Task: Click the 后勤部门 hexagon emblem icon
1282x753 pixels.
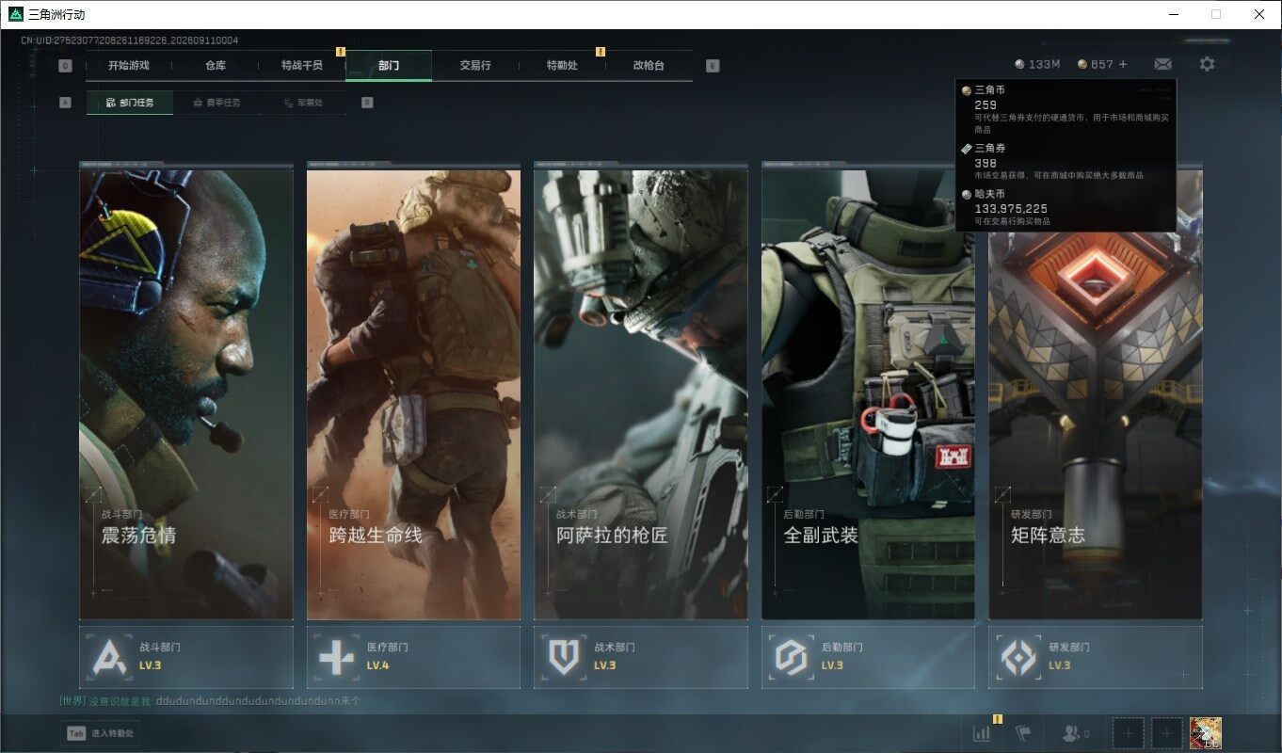Action: (791, 656)
